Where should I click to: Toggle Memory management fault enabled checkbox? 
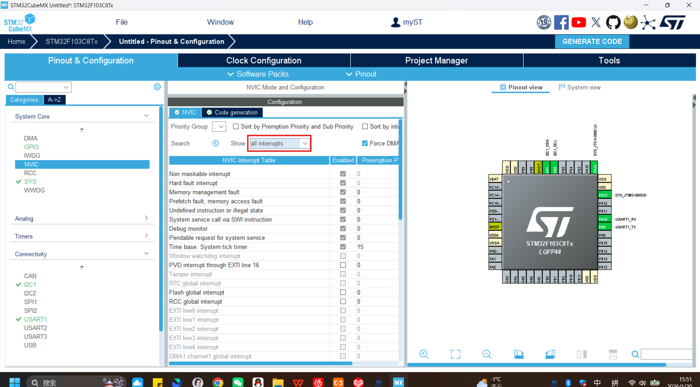tap(343, 192)
